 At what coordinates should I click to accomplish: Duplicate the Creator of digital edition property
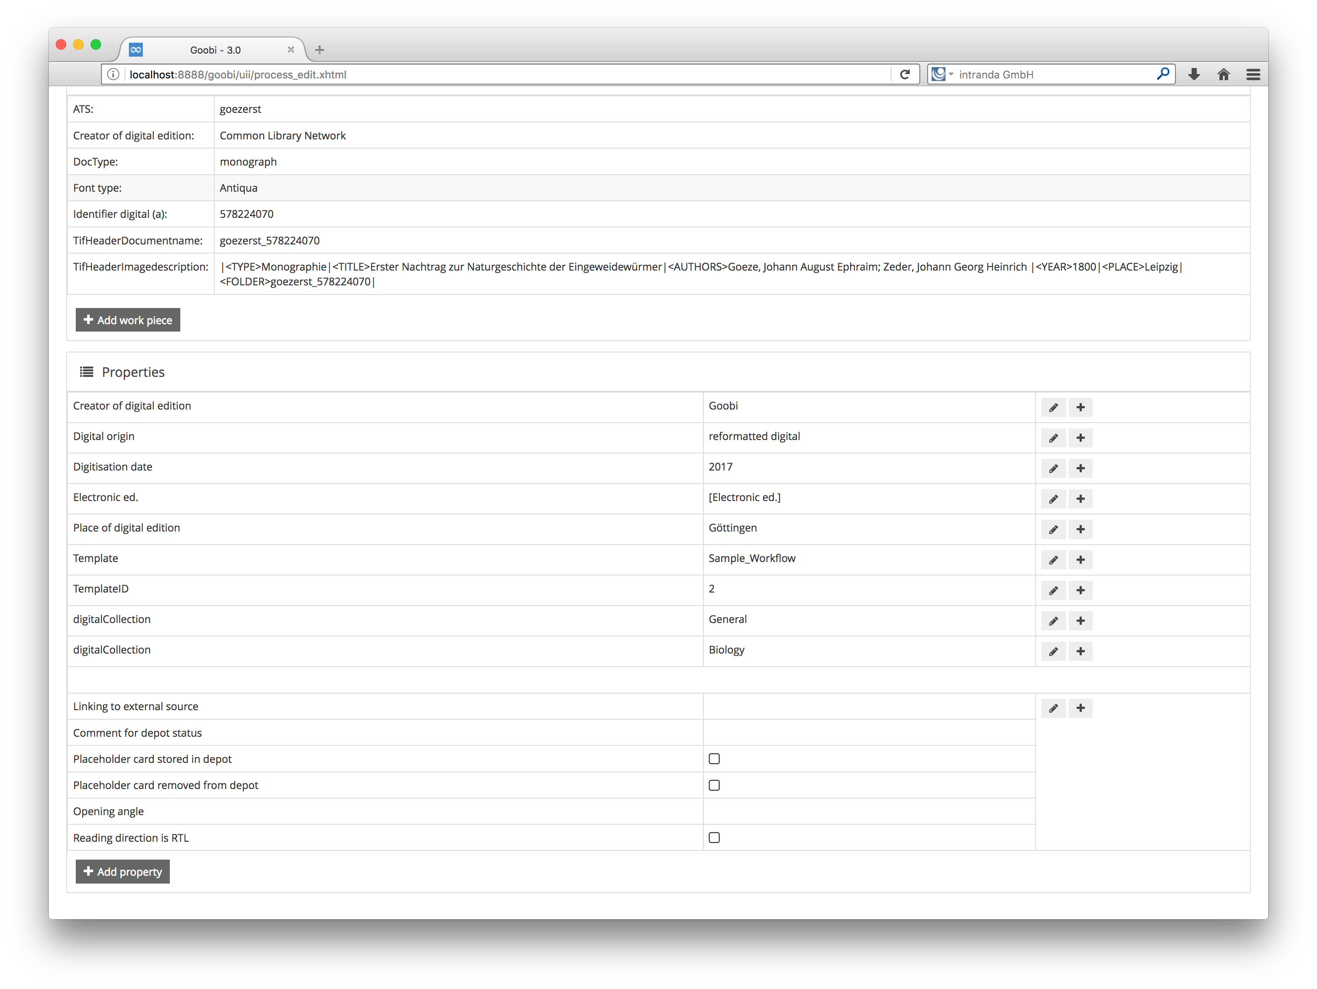click(x=1080, y=407)
